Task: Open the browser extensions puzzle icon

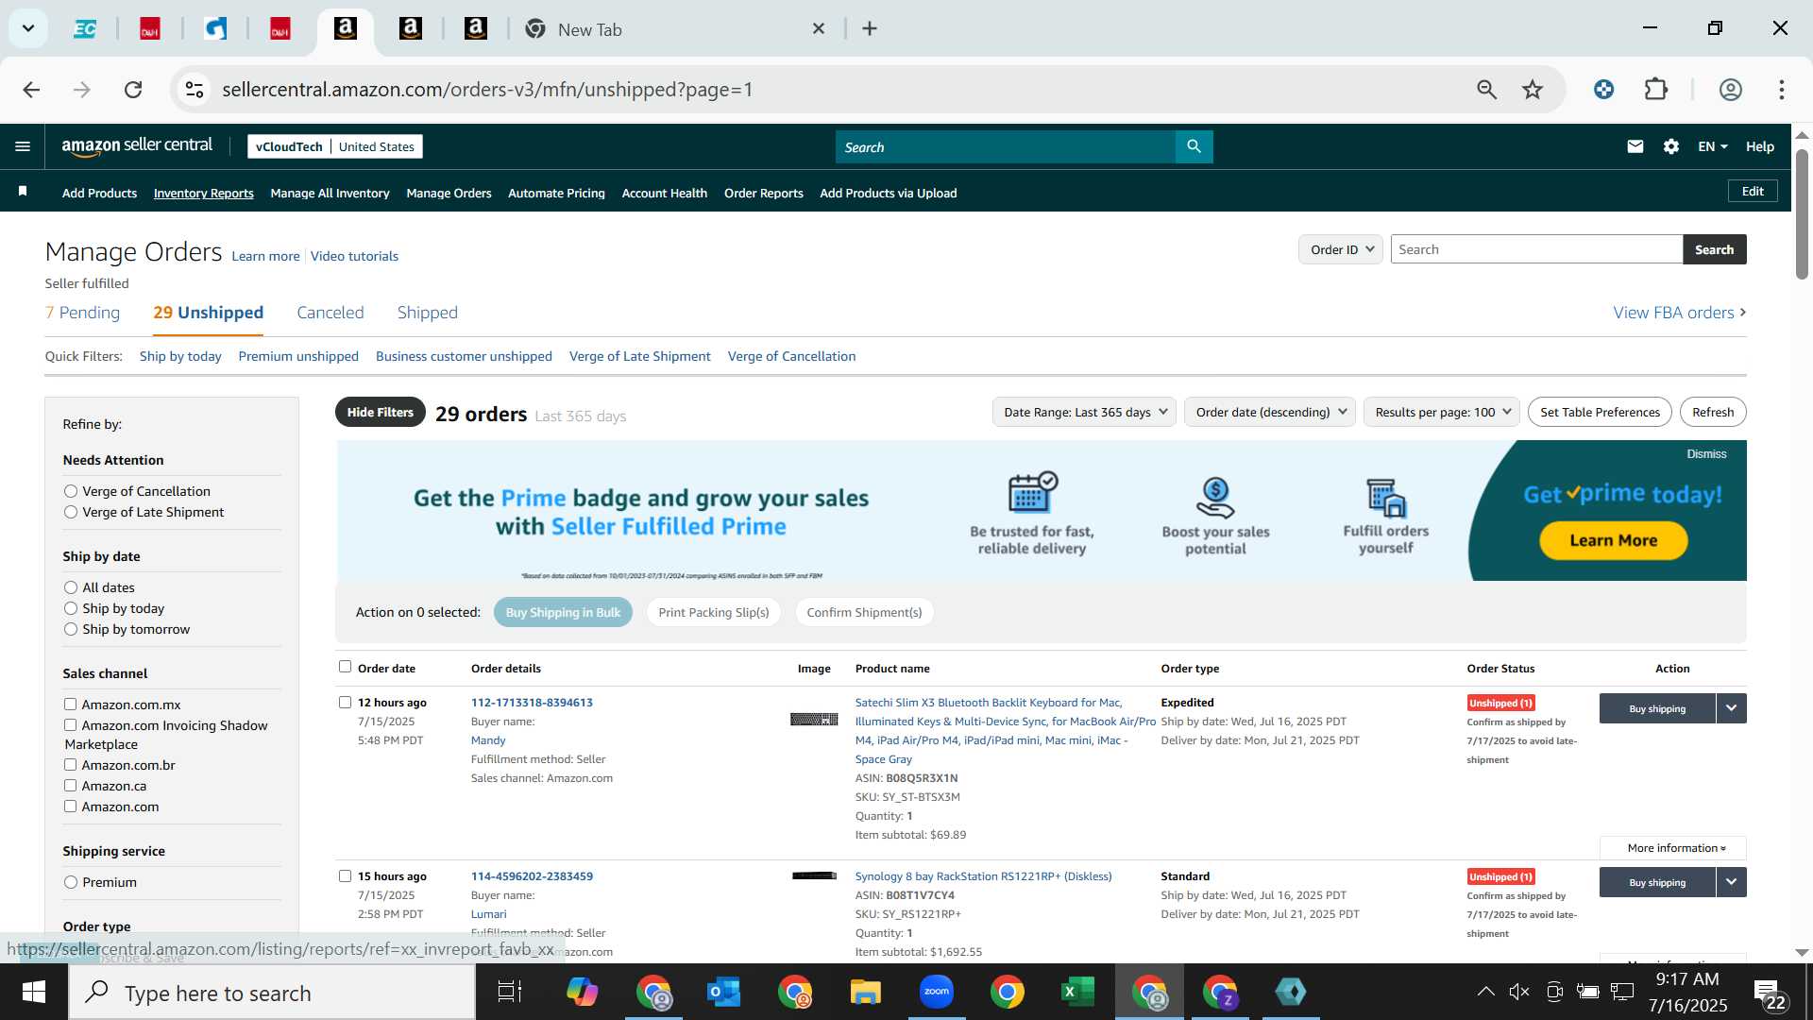Action: 1656,90
